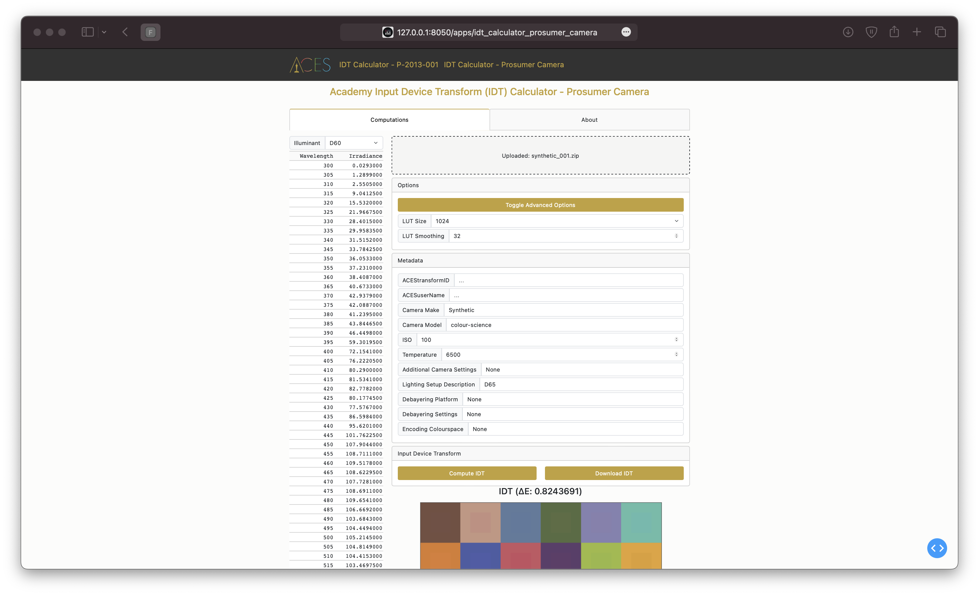This screenshot has height=595, width=979.
Task: Open Safari downloads icon
Action: coord(848,32)
